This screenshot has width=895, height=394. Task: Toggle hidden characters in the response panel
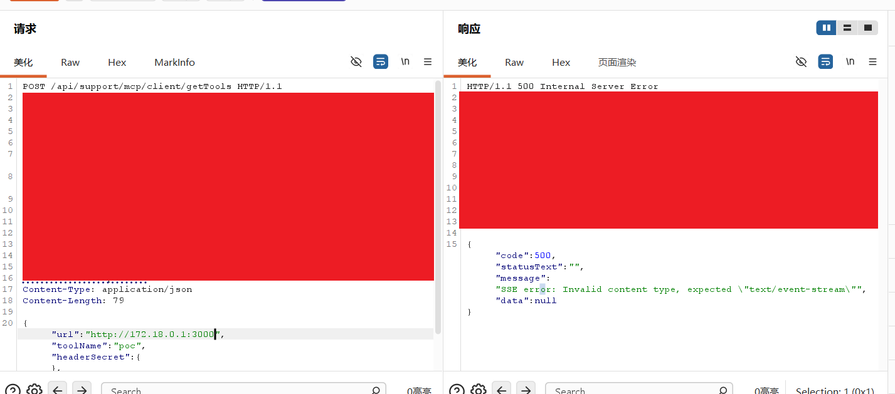pyautogui.click(x=801, y=61)
